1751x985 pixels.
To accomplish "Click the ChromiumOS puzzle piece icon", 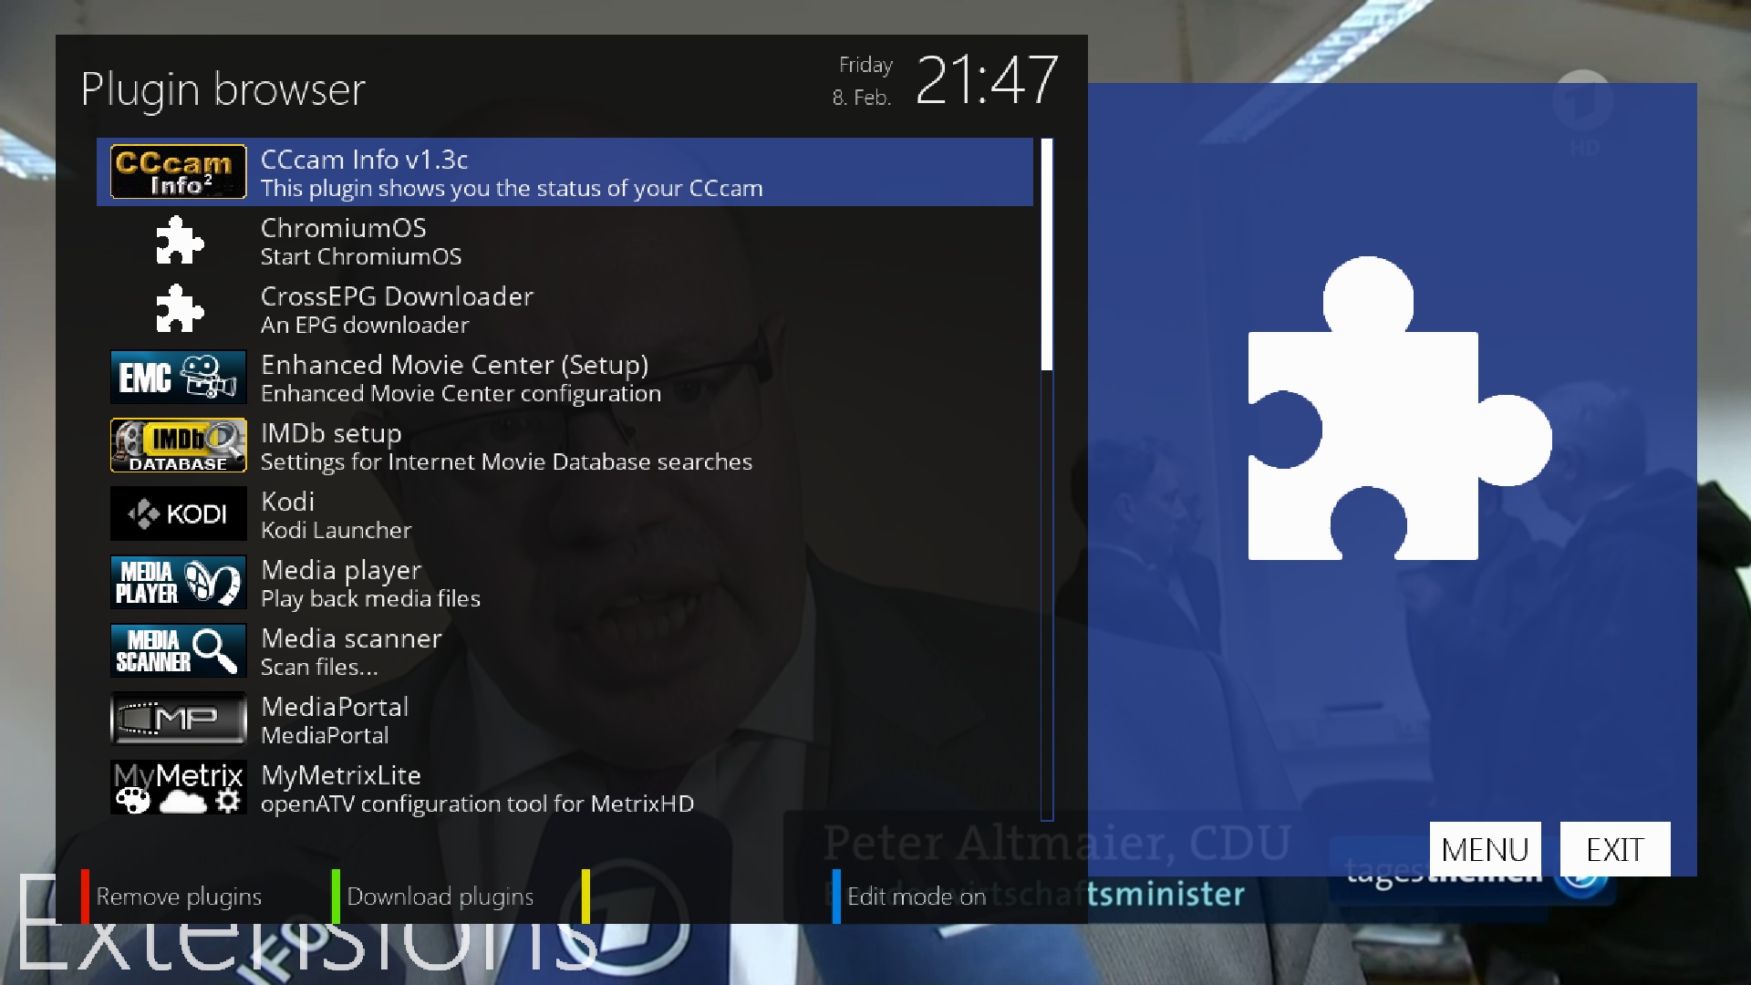I will [180, 240].
